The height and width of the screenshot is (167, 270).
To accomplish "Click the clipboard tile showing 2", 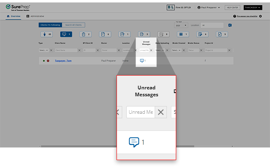I will click(x=86, y=34).
